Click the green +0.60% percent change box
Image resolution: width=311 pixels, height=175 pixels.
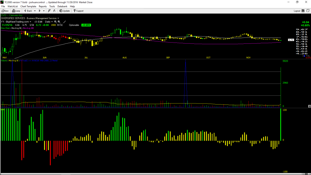(86, 25)
